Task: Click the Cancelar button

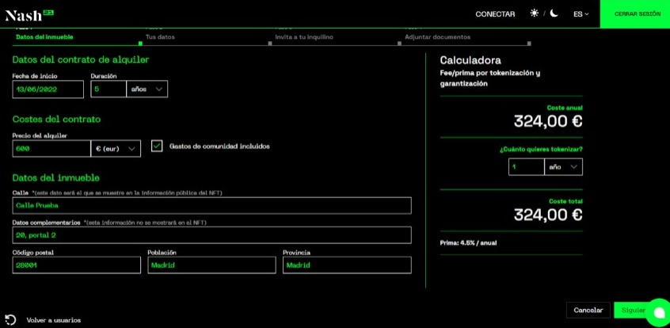Action: point(588,310)
